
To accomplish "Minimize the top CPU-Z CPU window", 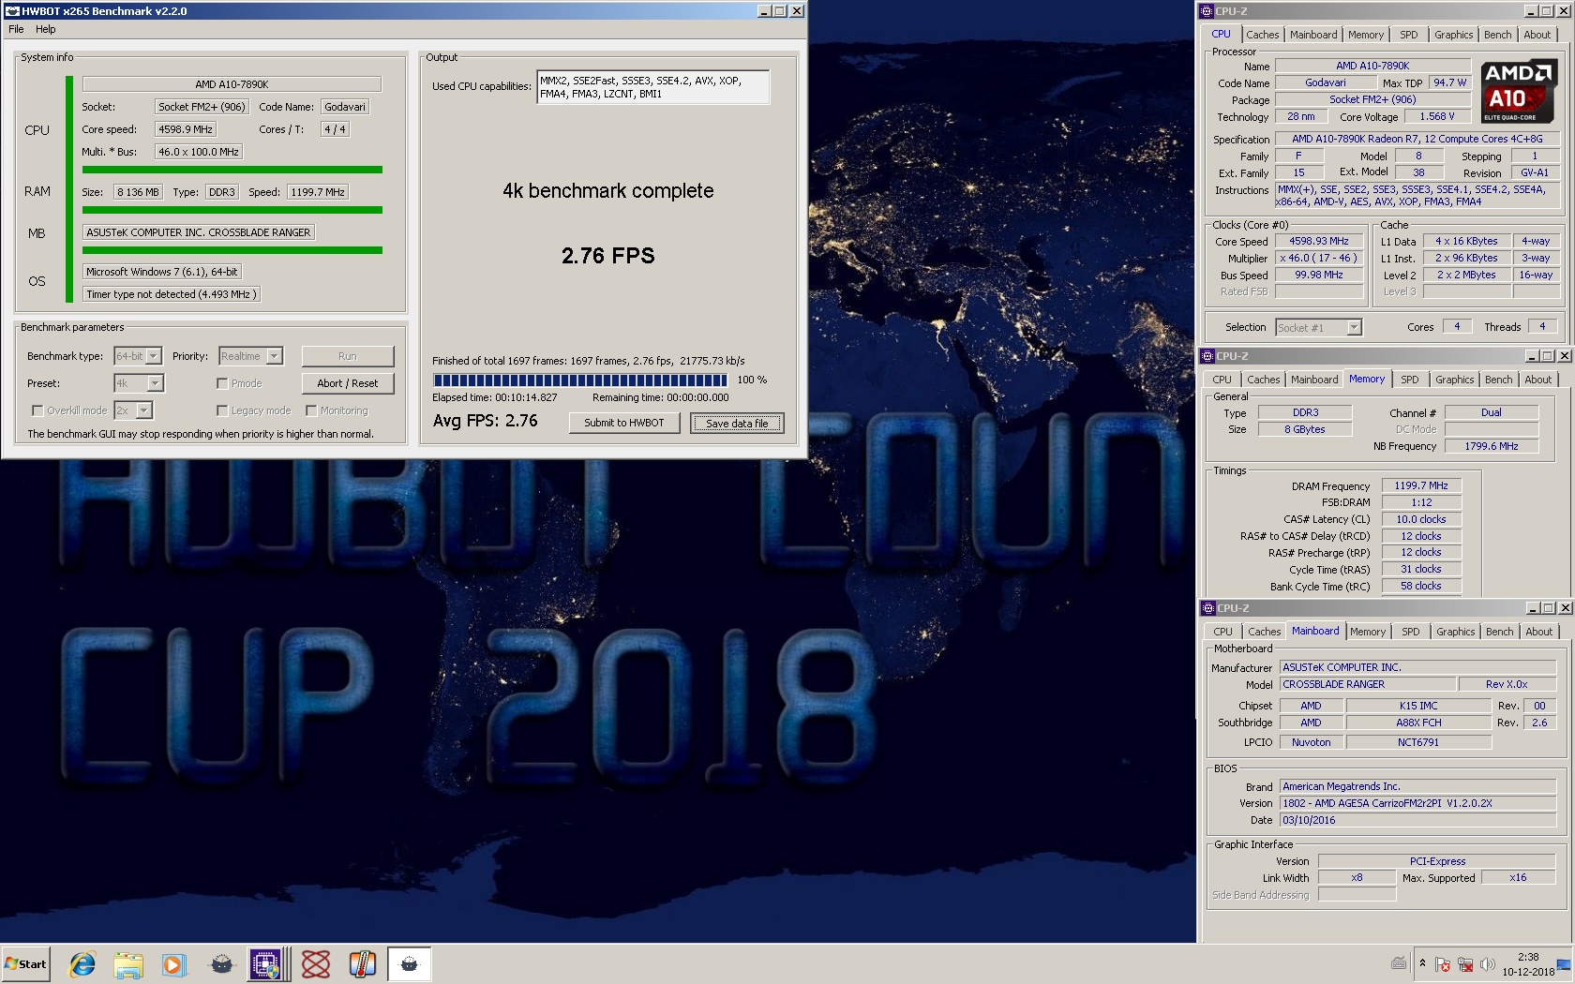I will pos(1531,11).
